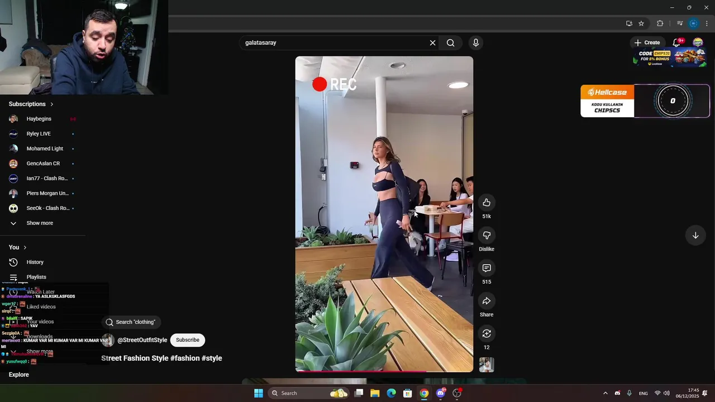The image size is (715, 402).
Task: Switch to Chrome in taskbar
Action: pos(424,393)
